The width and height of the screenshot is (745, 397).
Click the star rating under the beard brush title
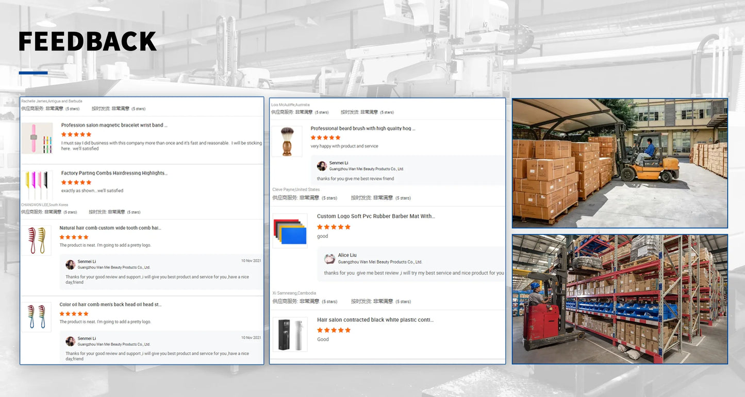[325, 137]
